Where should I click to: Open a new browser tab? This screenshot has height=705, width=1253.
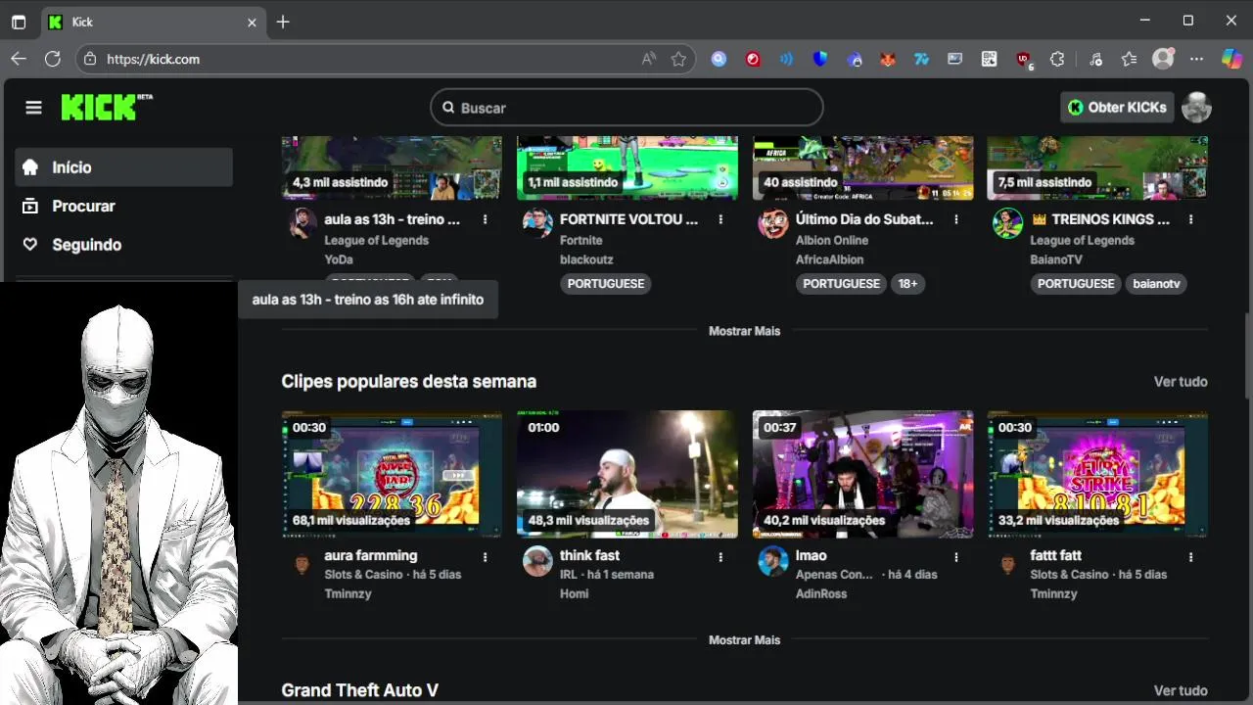283,22
